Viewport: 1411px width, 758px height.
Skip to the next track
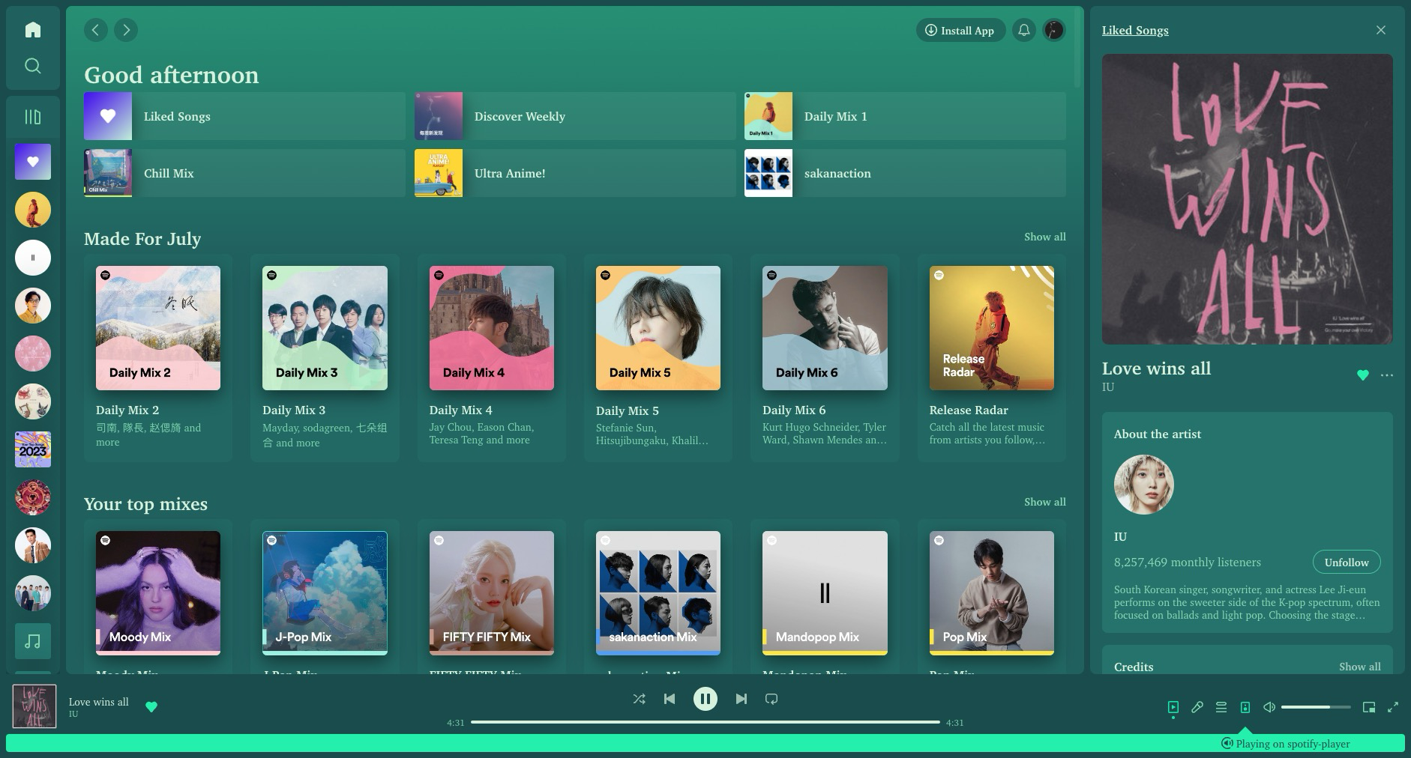coord(741,699)
